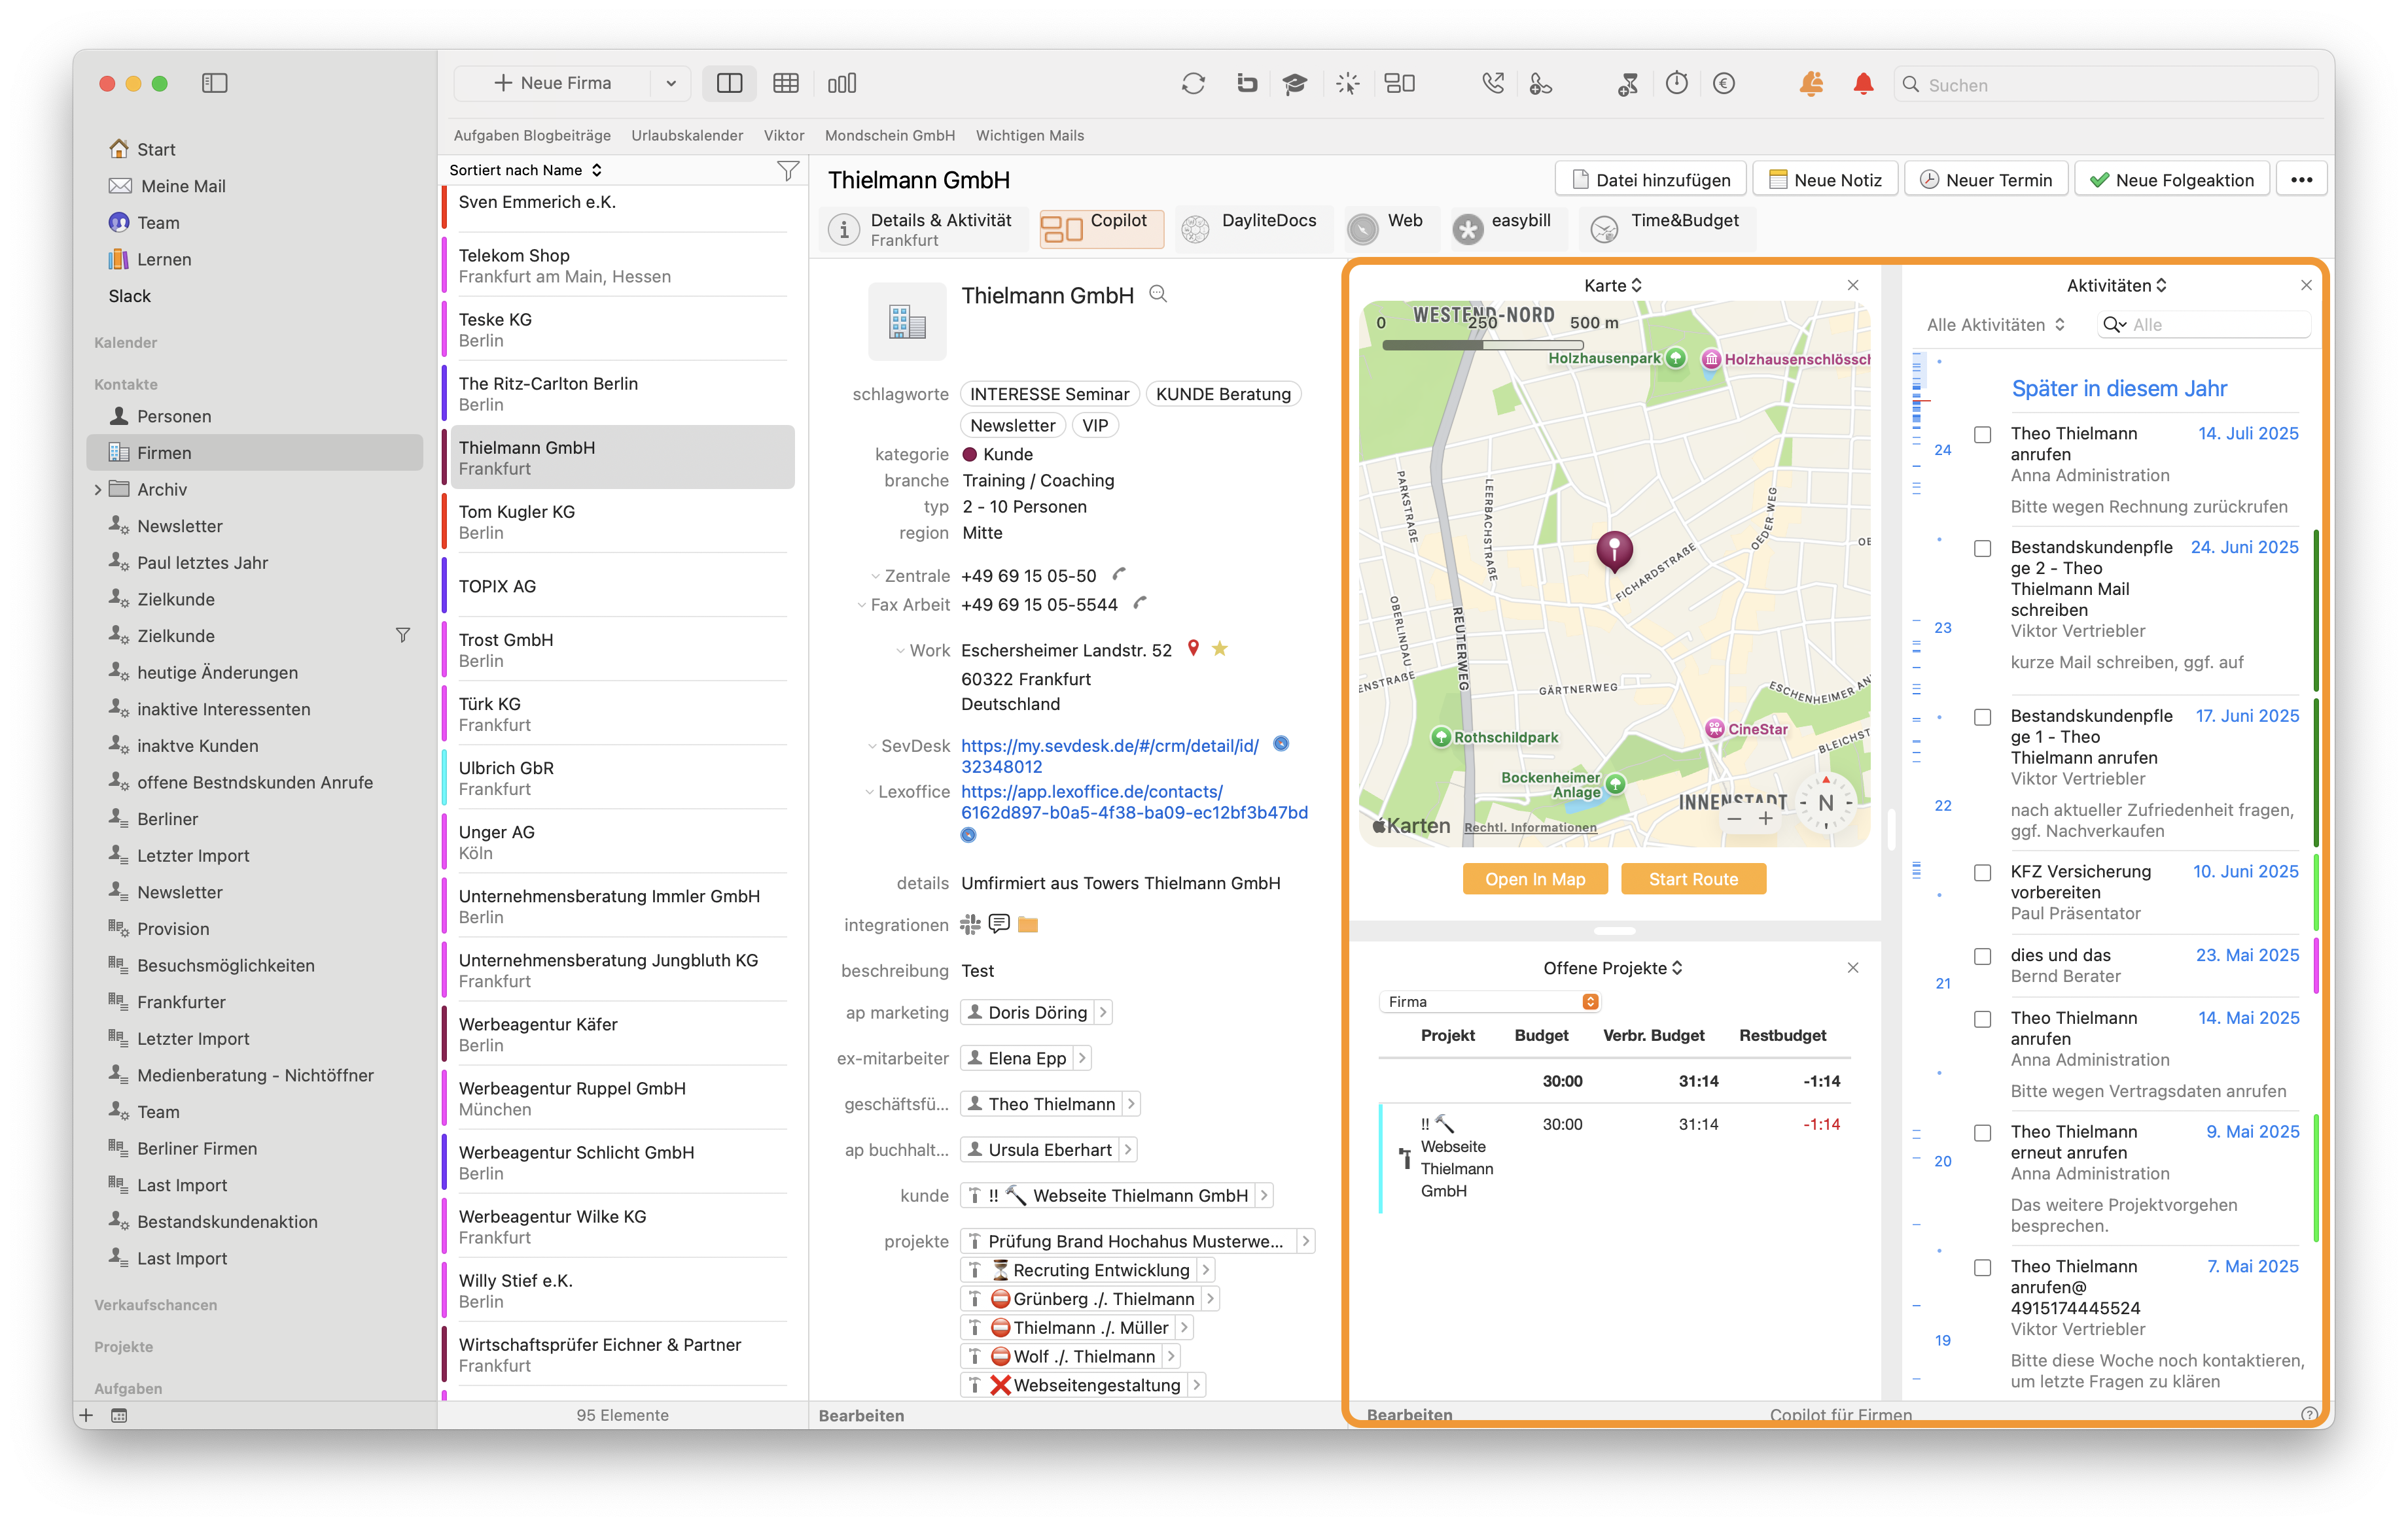Toggle the sidebar visibility icon
The width and height of the screenshot is (2408, 1526).
coord(214,83)
